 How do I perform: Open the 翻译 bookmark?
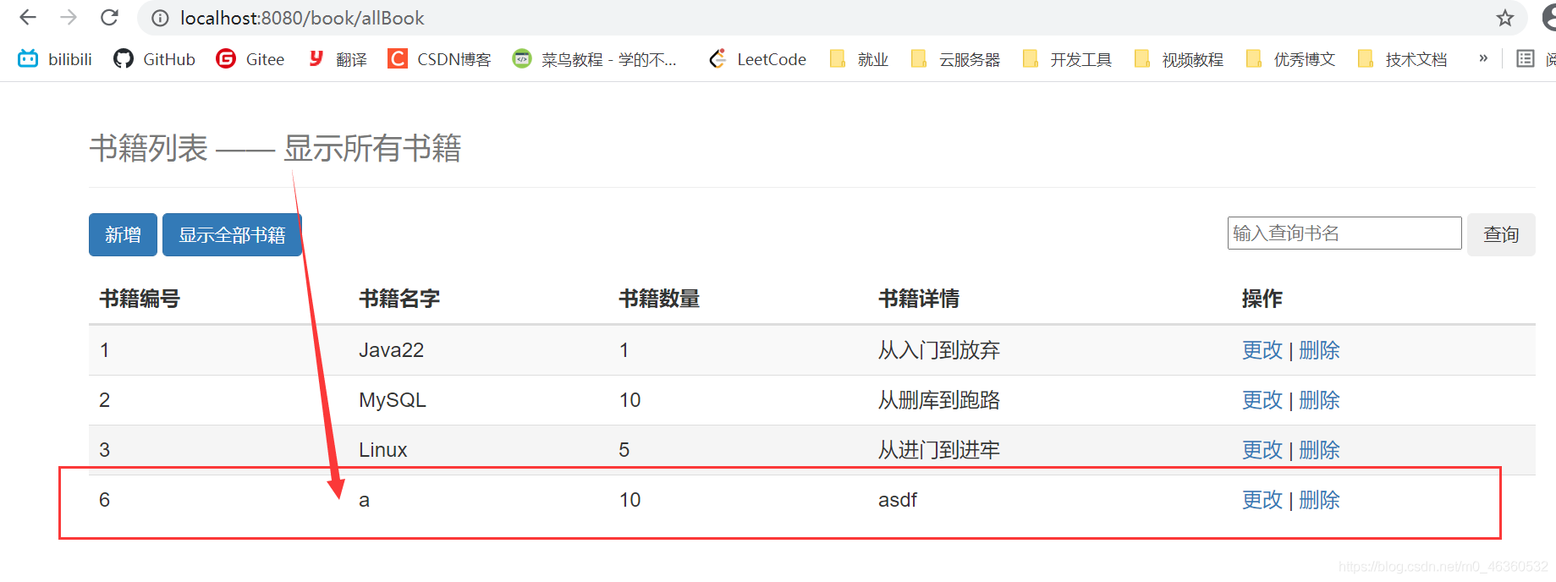[338, 59]
